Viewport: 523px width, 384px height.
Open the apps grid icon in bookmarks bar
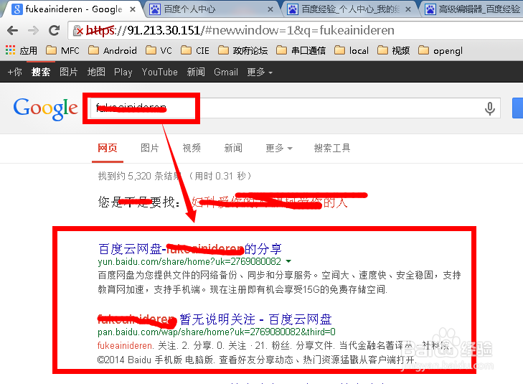coord(10,50)
